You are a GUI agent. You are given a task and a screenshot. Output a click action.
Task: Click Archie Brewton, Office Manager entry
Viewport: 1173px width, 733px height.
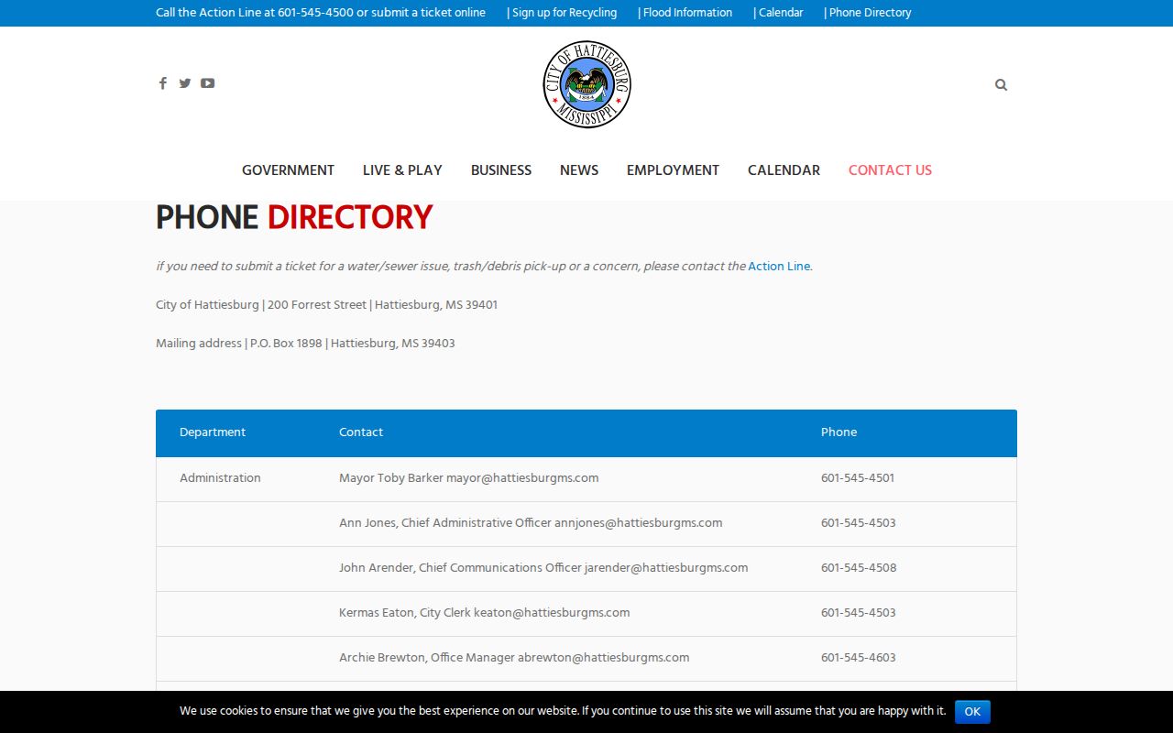click(x=514, y=658)
